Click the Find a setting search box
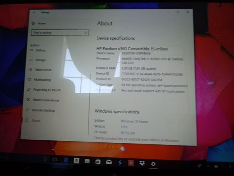Image resolution: width=234 pixels, height=176 pixels. pos(60,32)
